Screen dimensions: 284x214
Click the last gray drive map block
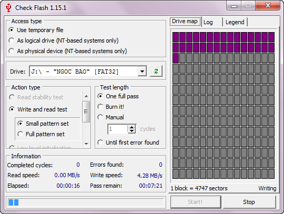coord(271,174)
